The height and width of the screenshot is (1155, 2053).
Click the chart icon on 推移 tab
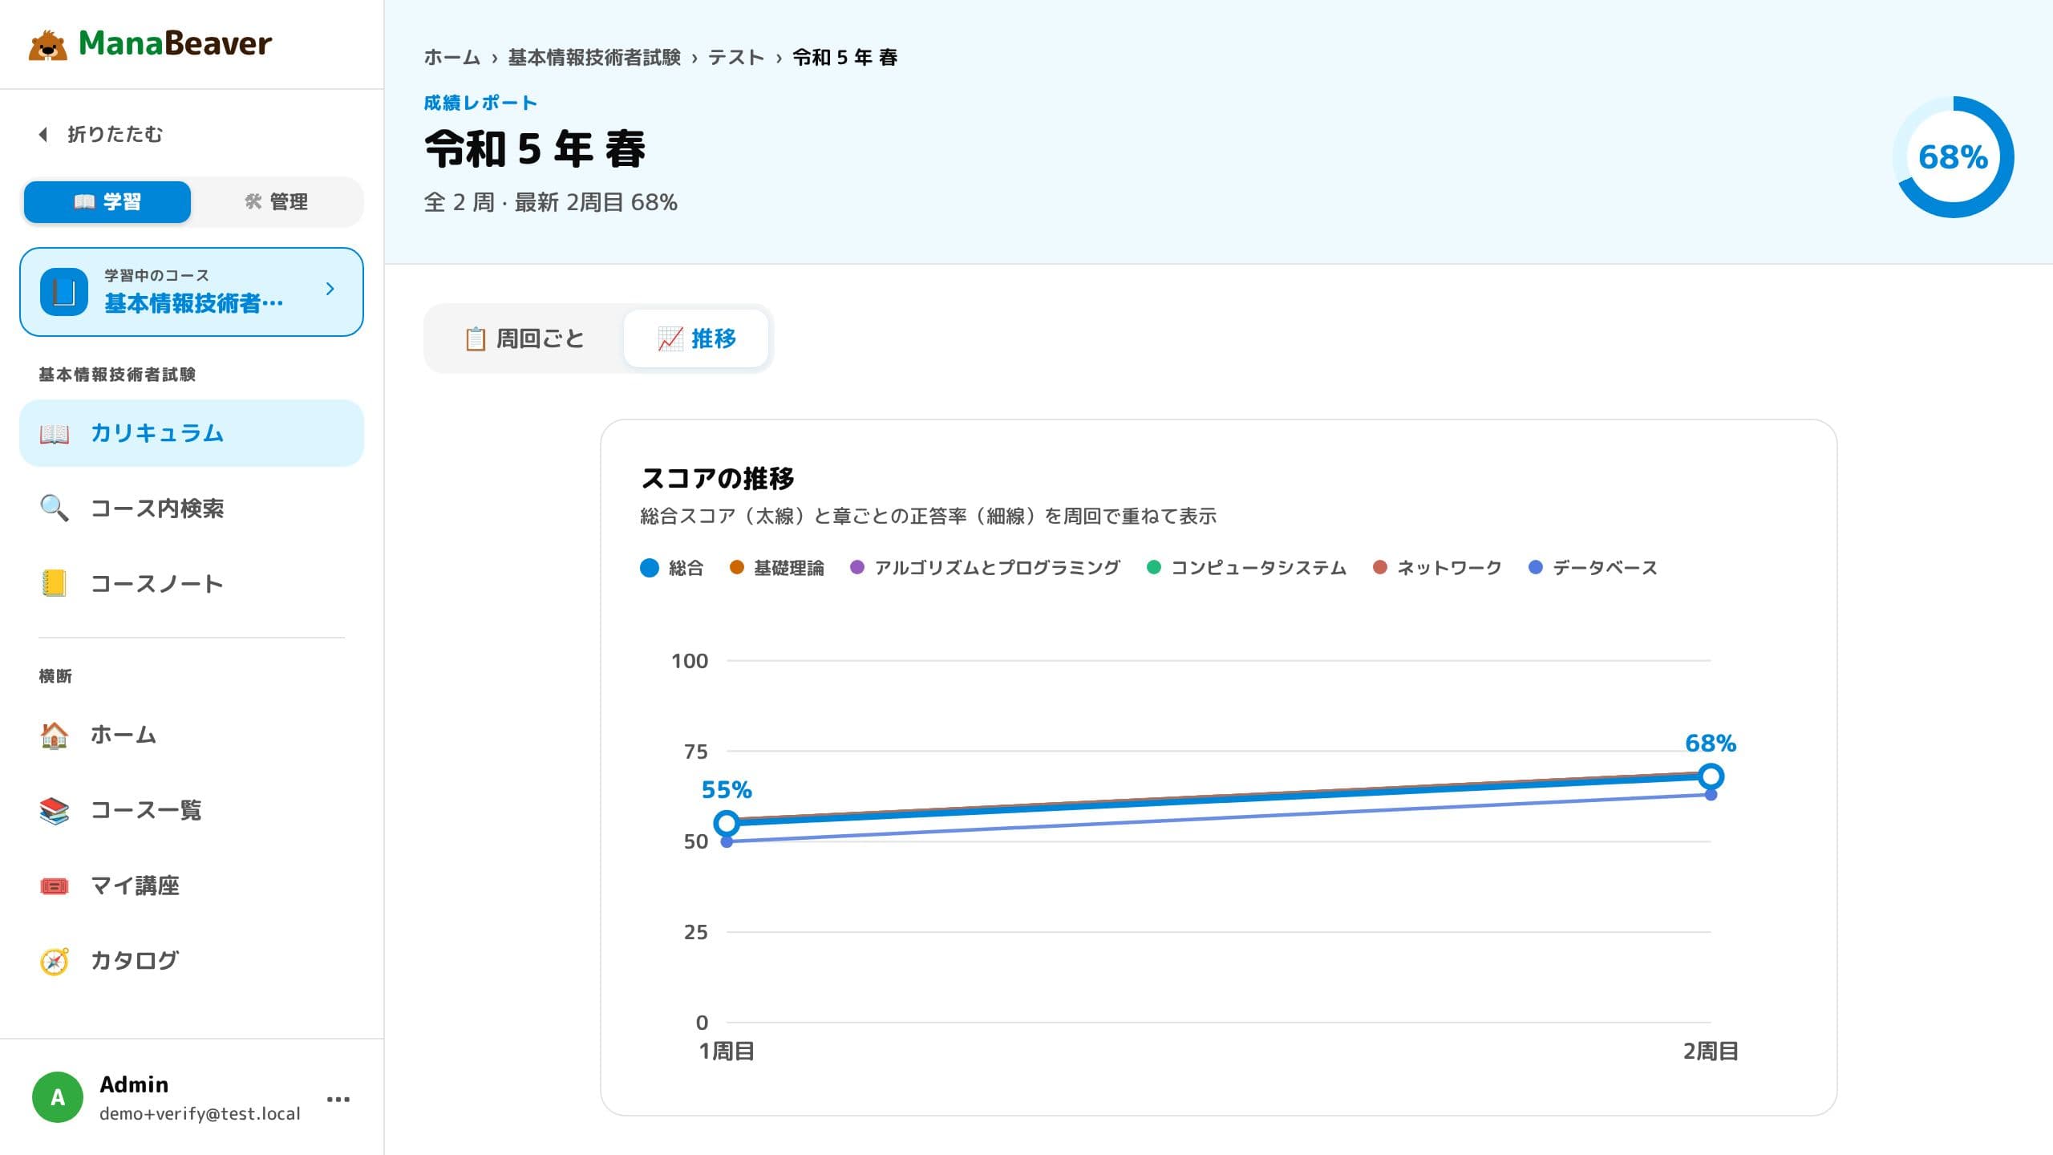coord(670,338)
